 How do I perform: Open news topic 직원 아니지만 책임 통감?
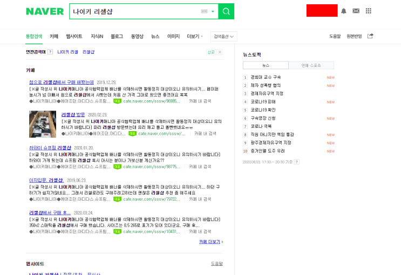(x=272, y=134)
